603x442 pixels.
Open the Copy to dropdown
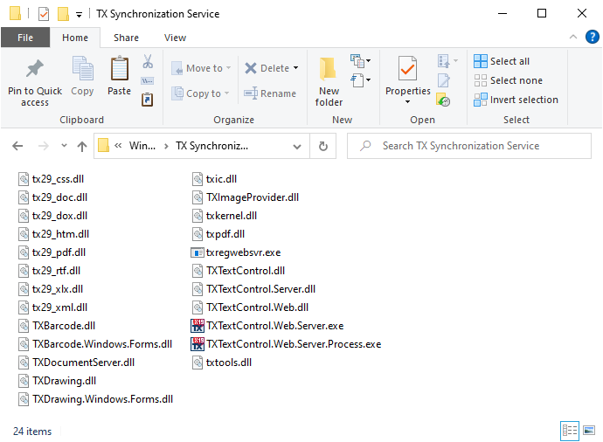tap(200, 93)
